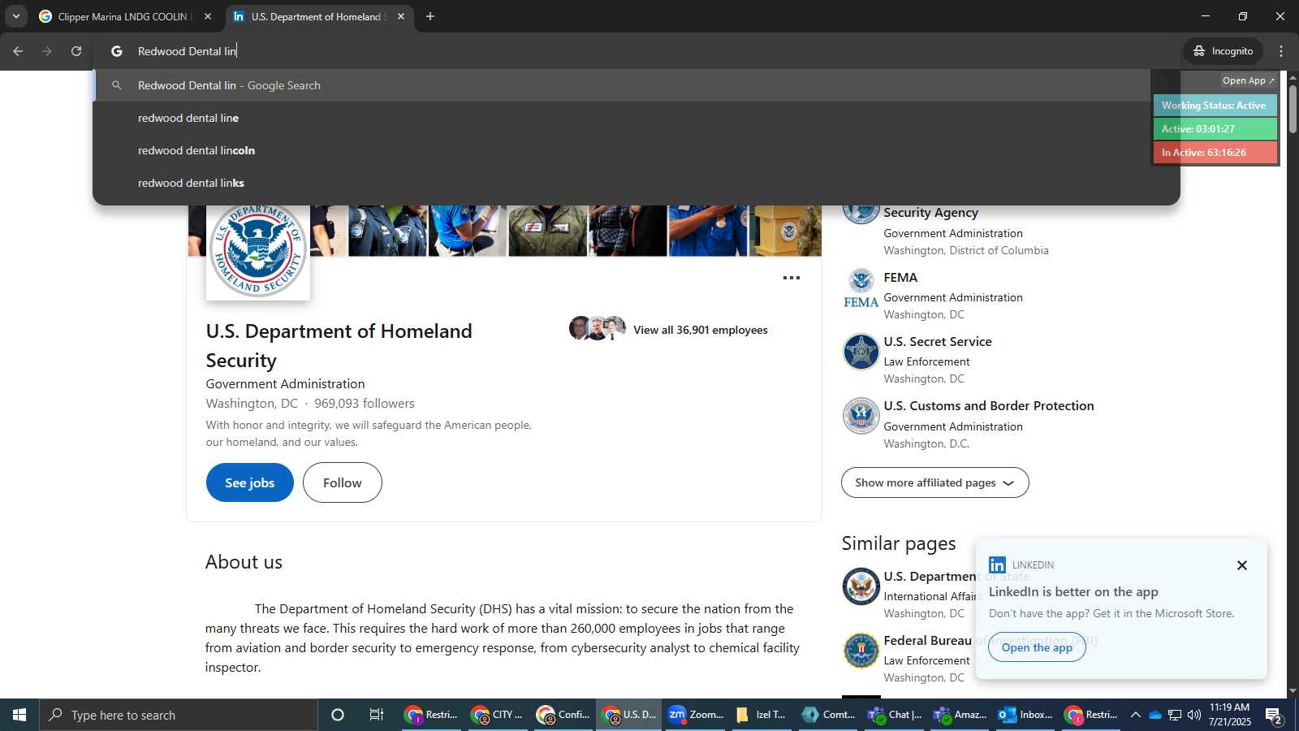Open Outlook Inbox taskbar window
The height and width of the screenshot is (731, 1299).
pyautogui.click(x=1025, y=715)
